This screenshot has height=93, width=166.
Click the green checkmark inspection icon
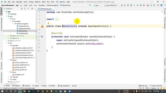[162, 12]
